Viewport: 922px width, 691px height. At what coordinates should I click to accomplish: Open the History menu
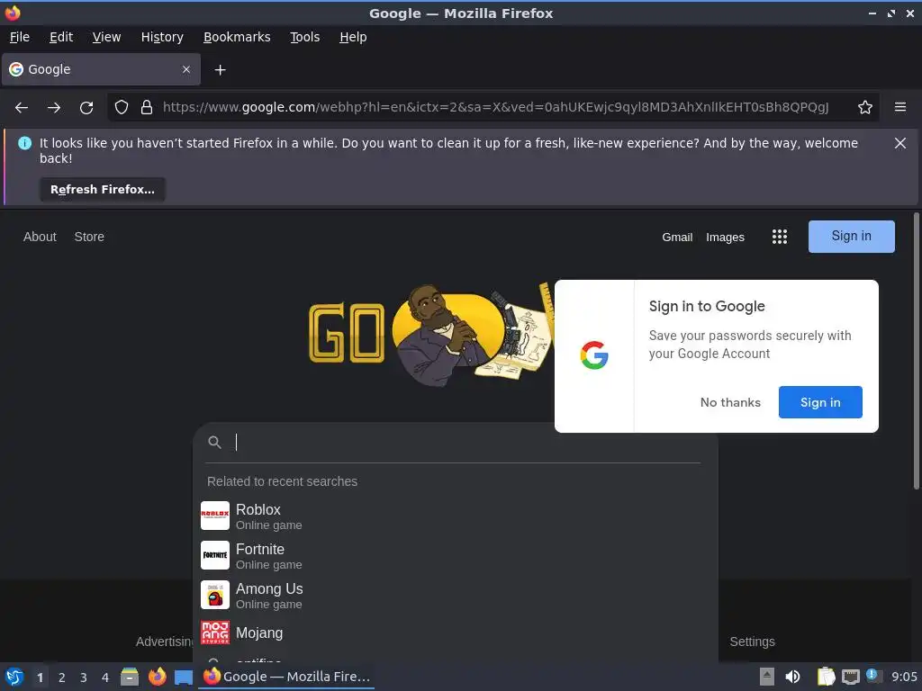point(162,37)
